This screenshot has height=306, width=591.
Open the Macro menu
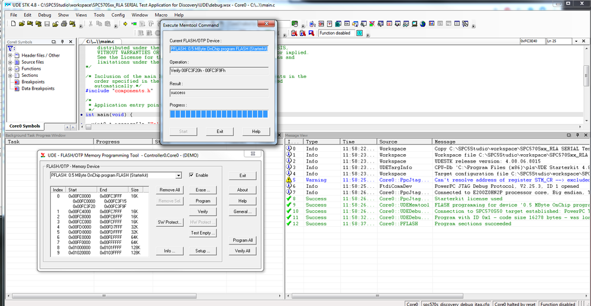click(161, 15)
